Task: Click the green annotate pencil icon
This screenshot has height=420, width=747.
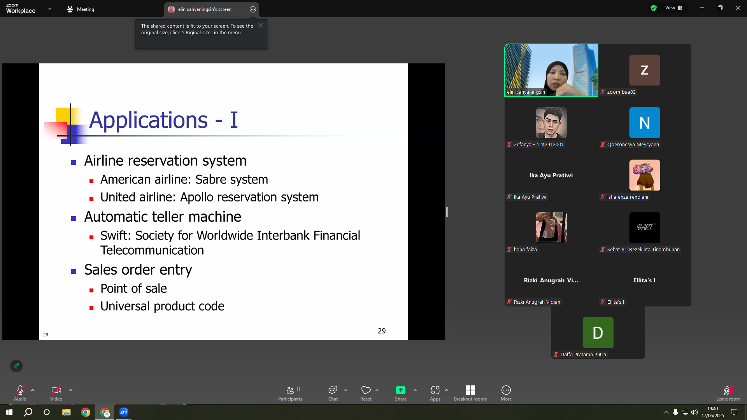Action: pyautogui.click(x=16, y=366)
